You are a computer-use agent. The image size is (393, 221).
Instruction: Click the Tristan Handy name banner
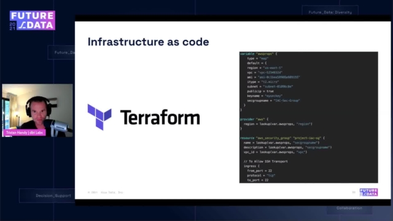pyautogui.click(x=25, y=133)
